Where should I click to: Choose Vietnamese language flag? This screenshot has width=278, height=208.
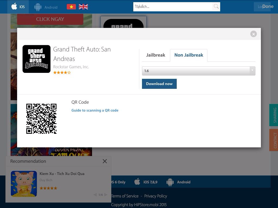pyautogui.click(x=71, y=7)
